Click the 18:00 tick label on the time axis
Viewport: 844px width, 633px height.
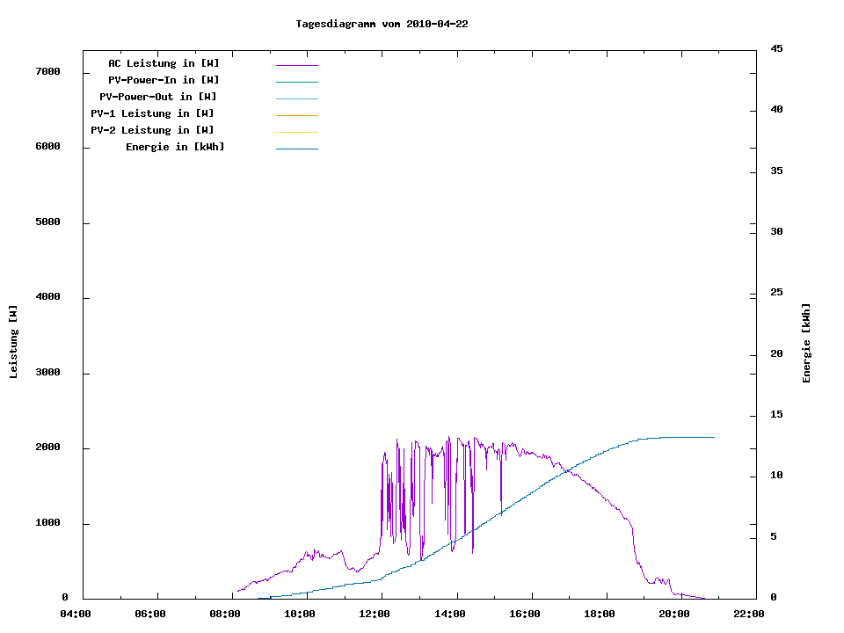pyautogui.click(x=599, y=614)
